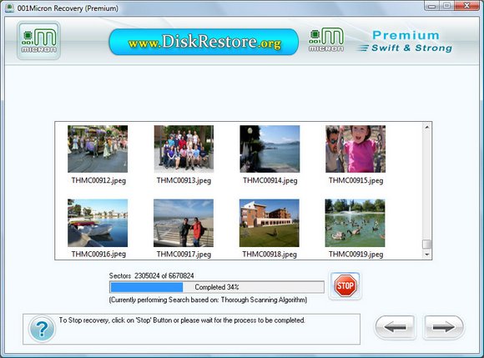Click the Micron logo beside Premium text
Image resolution: width=484 pixels, height=358 pixels.
(326, 40)
